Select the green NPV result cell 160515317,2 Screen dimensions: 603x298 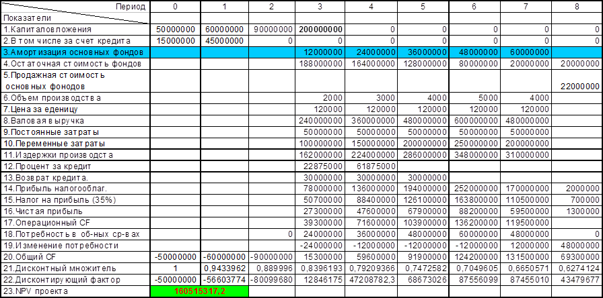pos(200,292)
